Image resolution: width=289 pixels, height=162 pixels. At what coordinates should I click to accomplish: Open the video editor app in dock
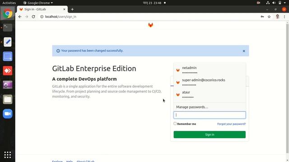[x=8, y=85]
